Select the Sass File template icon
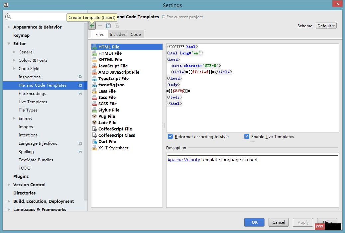The image size is (345, 233). coord(94,98)
